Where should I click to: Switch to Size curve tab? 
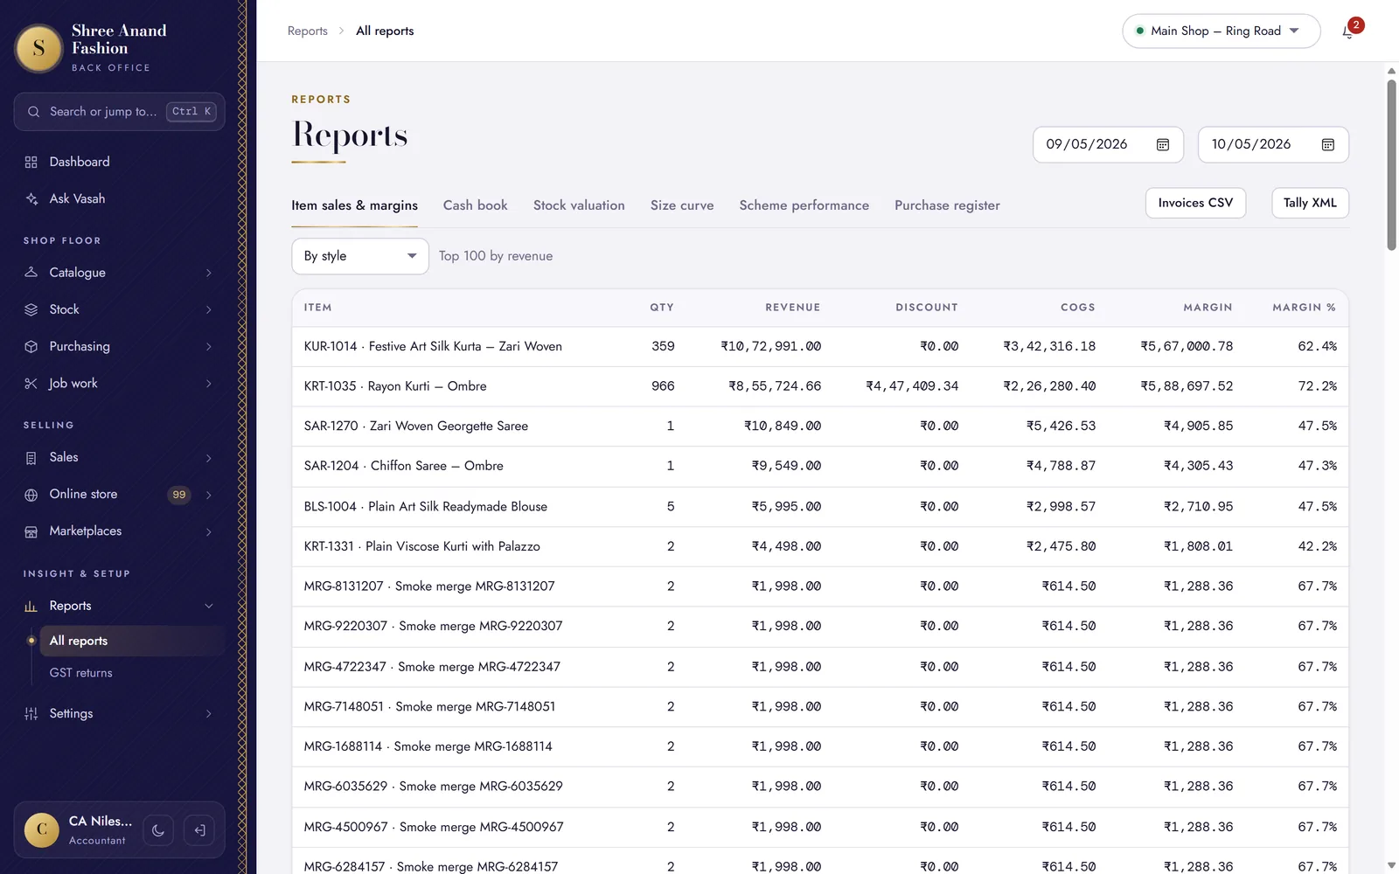click(x=682, y=205)
